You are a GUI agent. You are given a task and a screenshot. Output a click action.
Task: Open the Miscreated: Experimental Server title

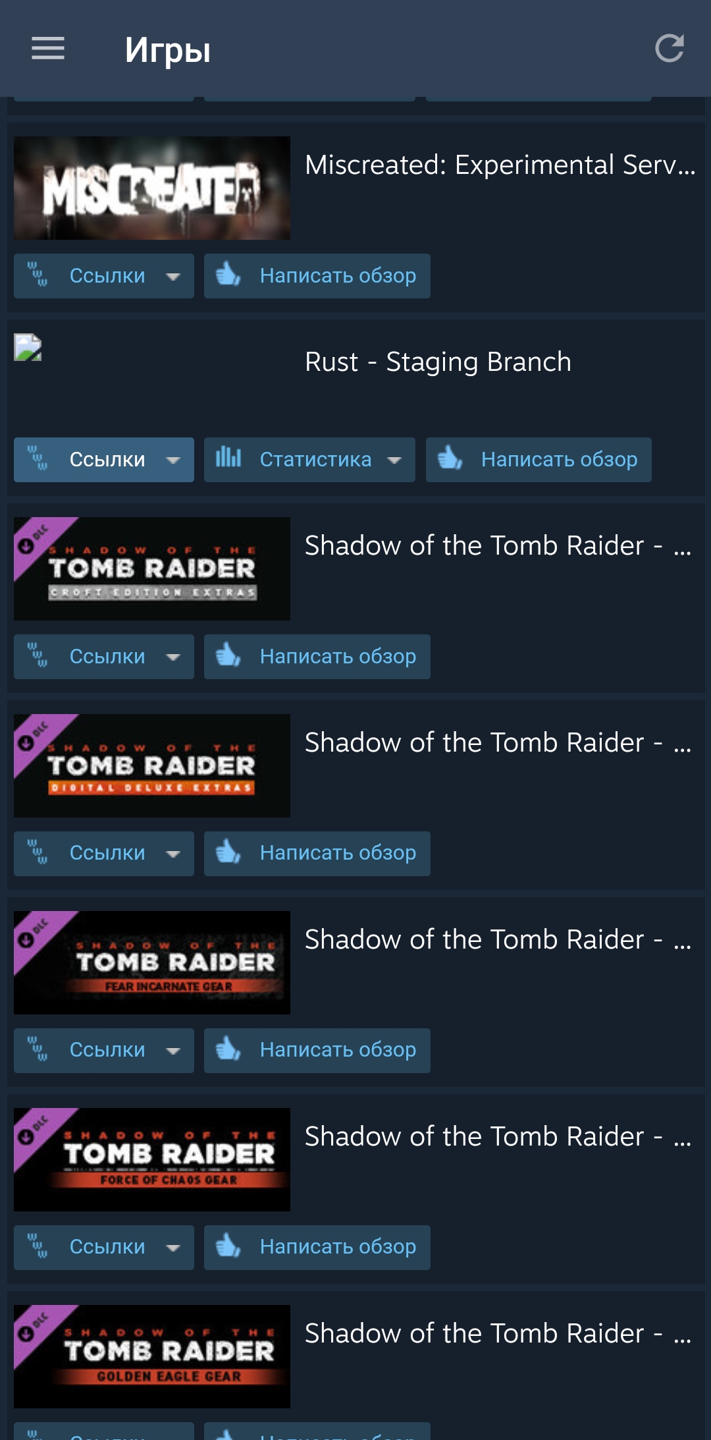point(500,165)
